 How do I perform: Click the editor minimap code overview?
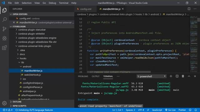194,44
